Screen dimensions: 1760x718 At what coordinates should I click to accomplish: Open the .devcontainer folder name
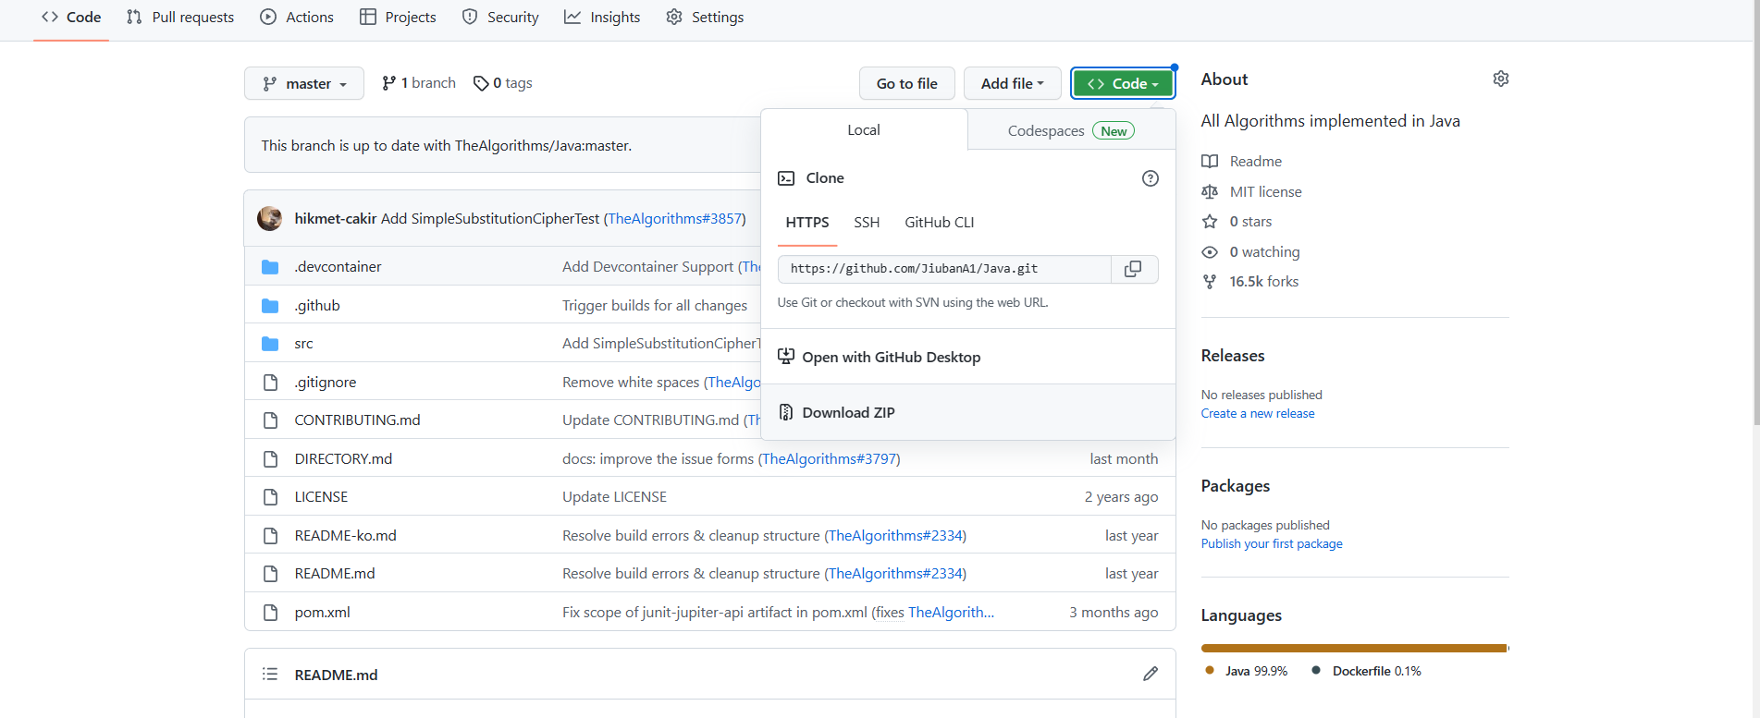338,267
